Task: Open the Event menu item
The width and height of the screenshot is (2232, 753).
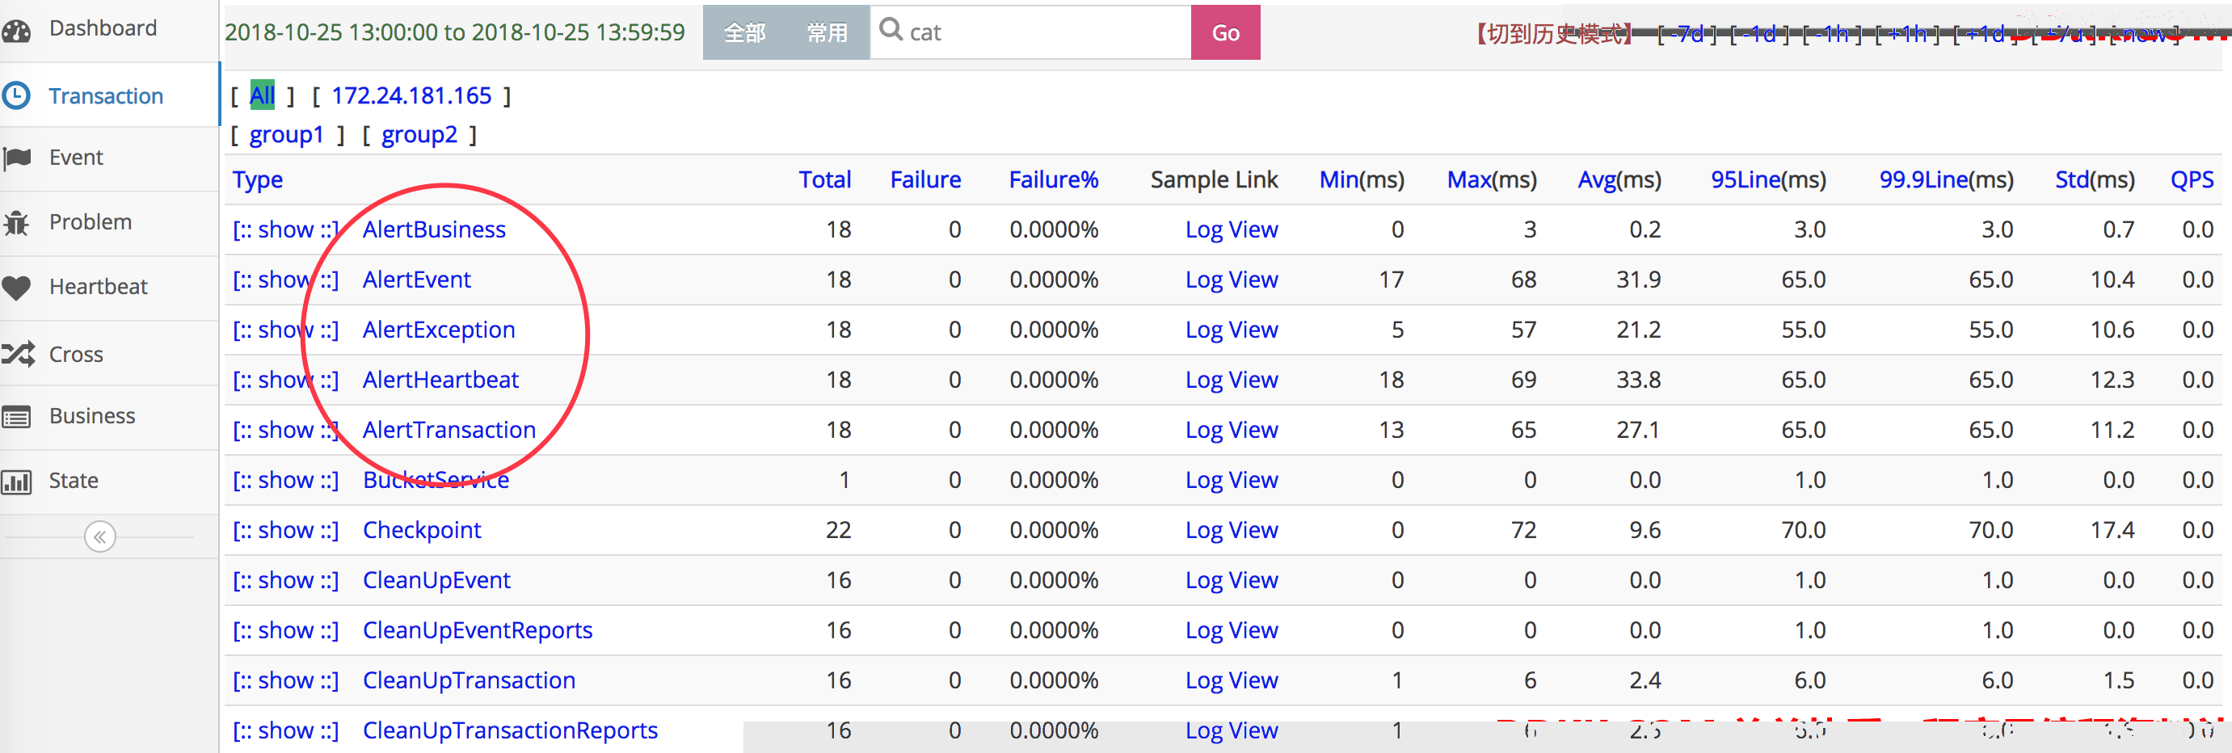Action: click(76, 157)
